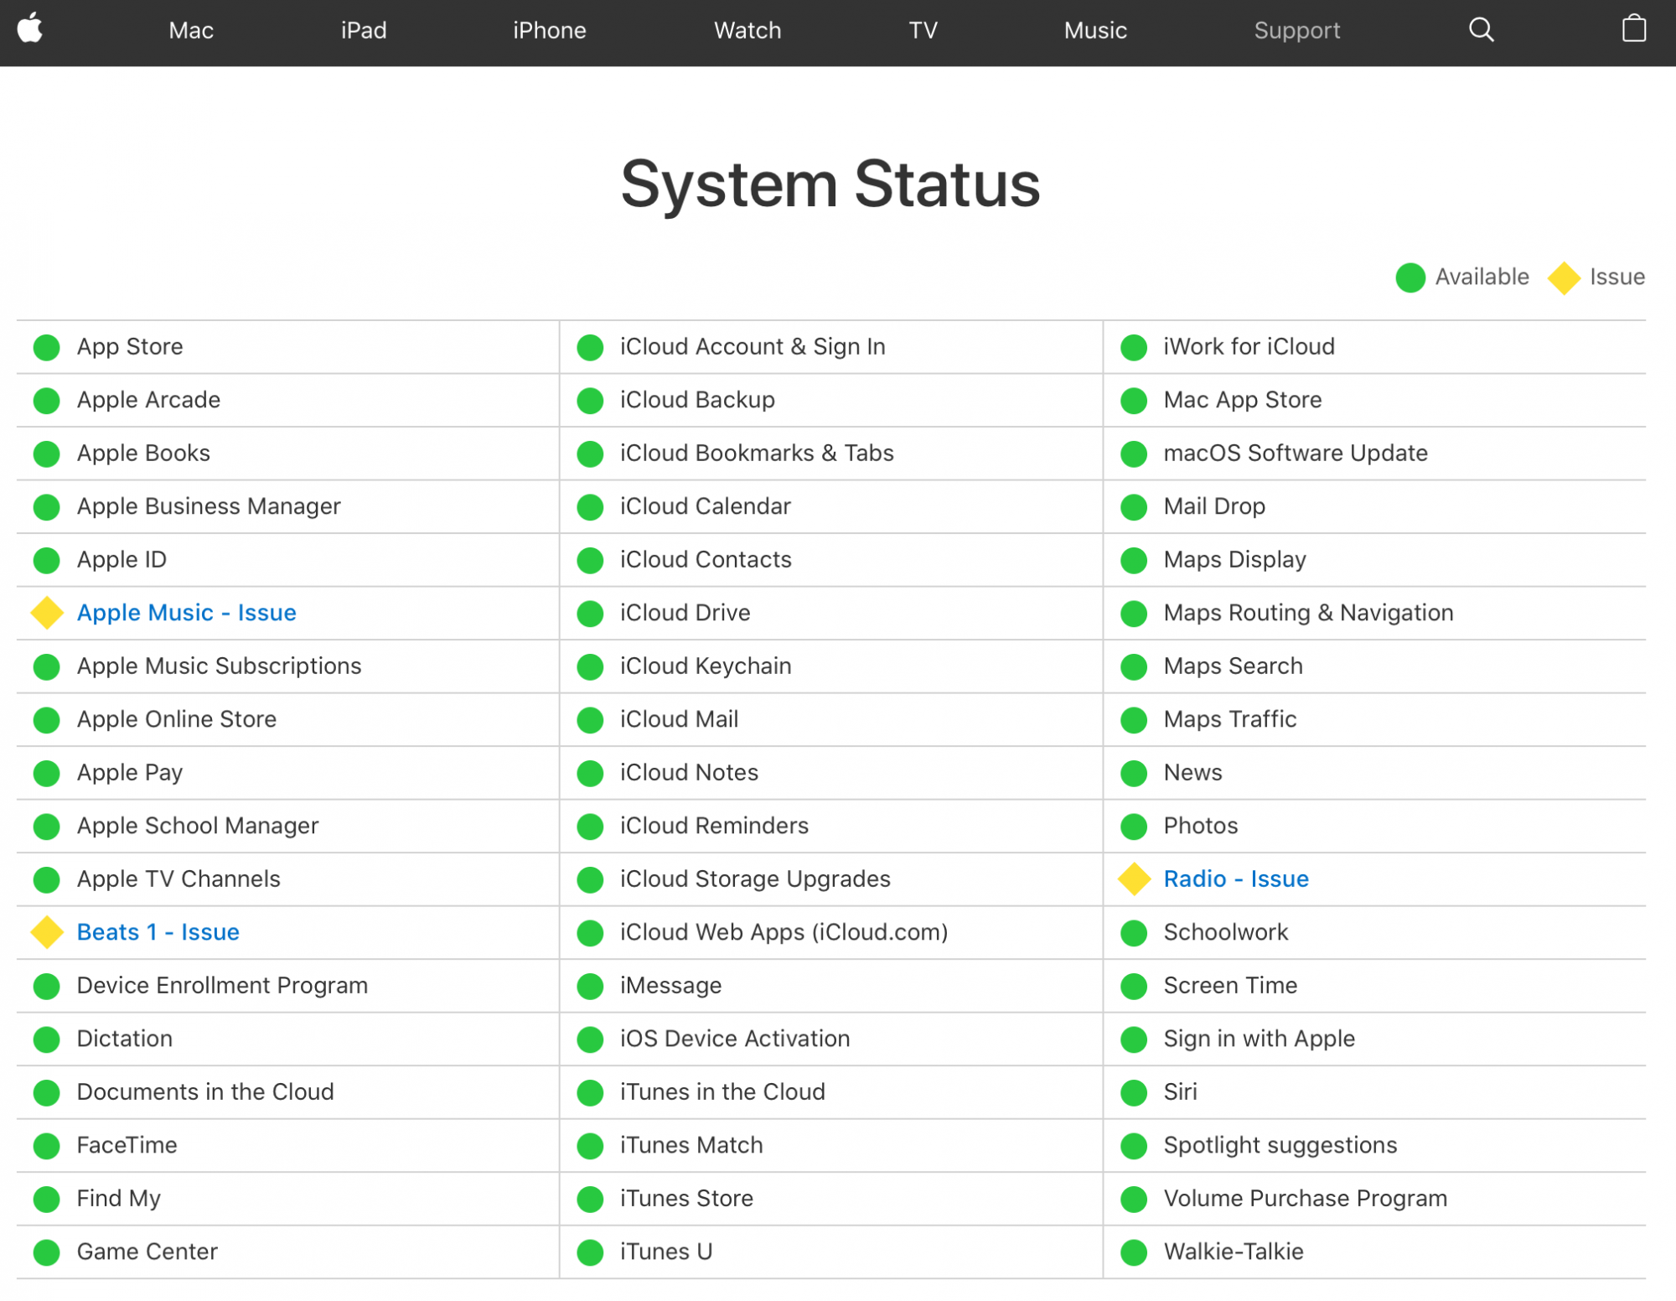Click green status dot for Find My
The width and height of the screenshot is (1676, 1301).
(x=47, y=1199)
